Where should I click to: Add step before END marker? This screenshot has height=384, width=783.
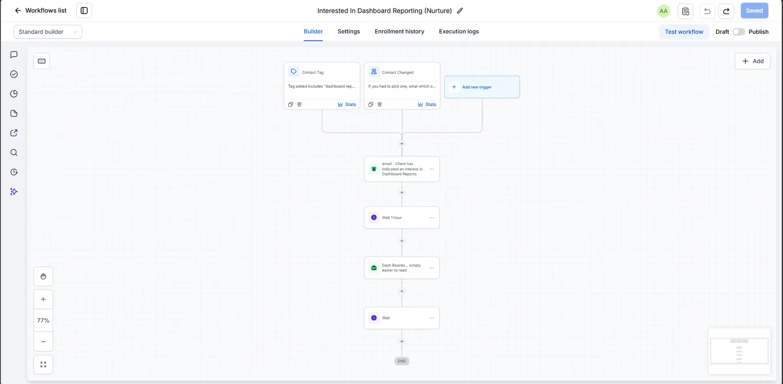click(x=402, y=341)
